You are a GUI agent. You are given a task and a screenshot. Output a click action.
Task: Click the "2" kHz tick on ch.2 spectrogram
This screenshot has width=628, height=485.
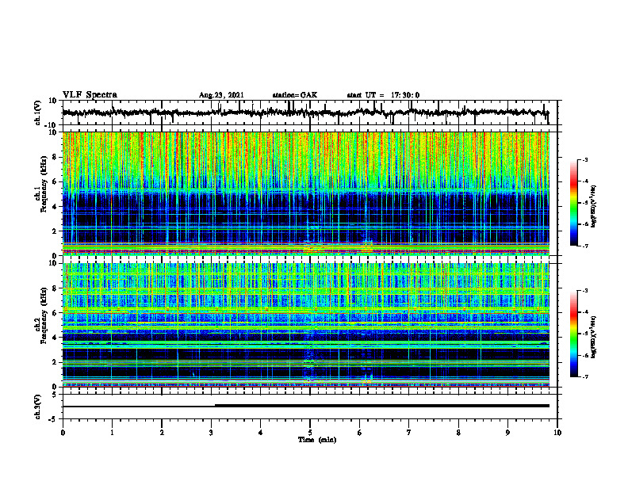click(55, 362)
